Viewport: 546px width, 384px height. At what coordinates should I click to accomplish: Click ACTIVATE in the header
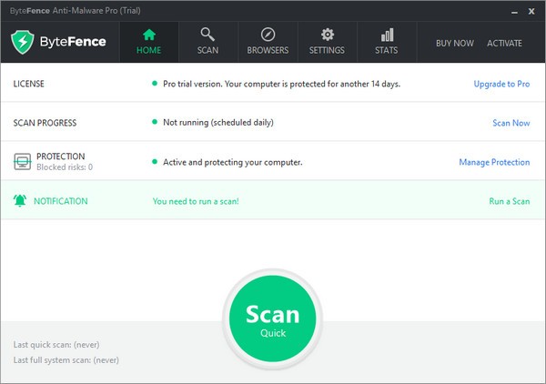(x=504, y=43)
